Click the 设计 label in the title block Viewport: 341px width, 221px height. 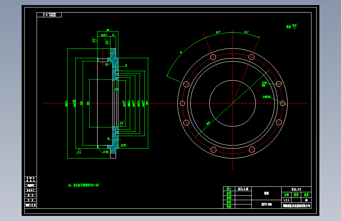tap(229, 189)
